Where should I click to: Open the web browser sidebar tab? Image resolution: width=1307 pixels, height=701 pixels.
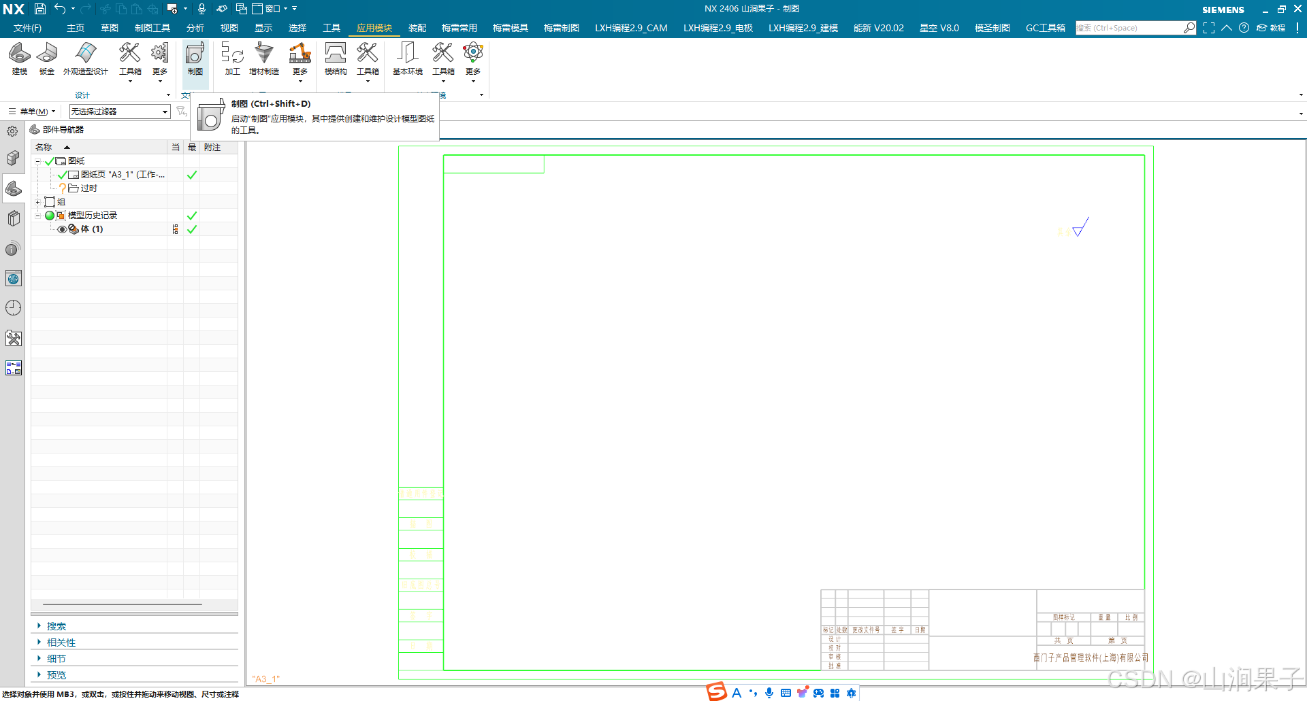pos(13,278)
